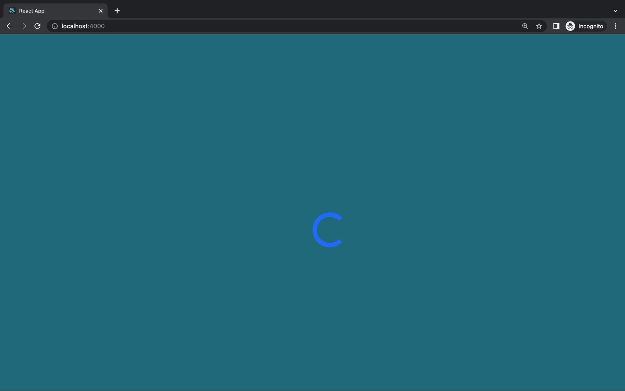Click the back navigation arrow

coord(9,26)
